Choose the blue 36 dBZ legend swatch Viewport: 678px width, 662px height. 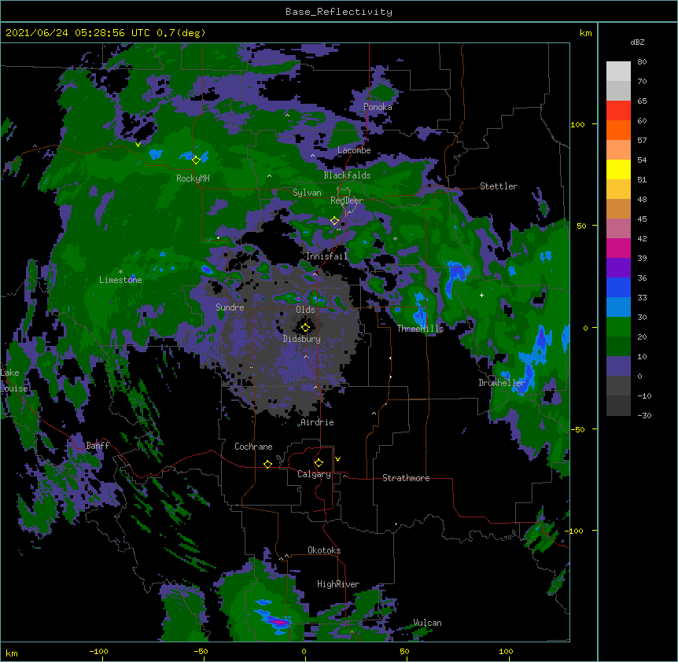click(x=618, y=287)
